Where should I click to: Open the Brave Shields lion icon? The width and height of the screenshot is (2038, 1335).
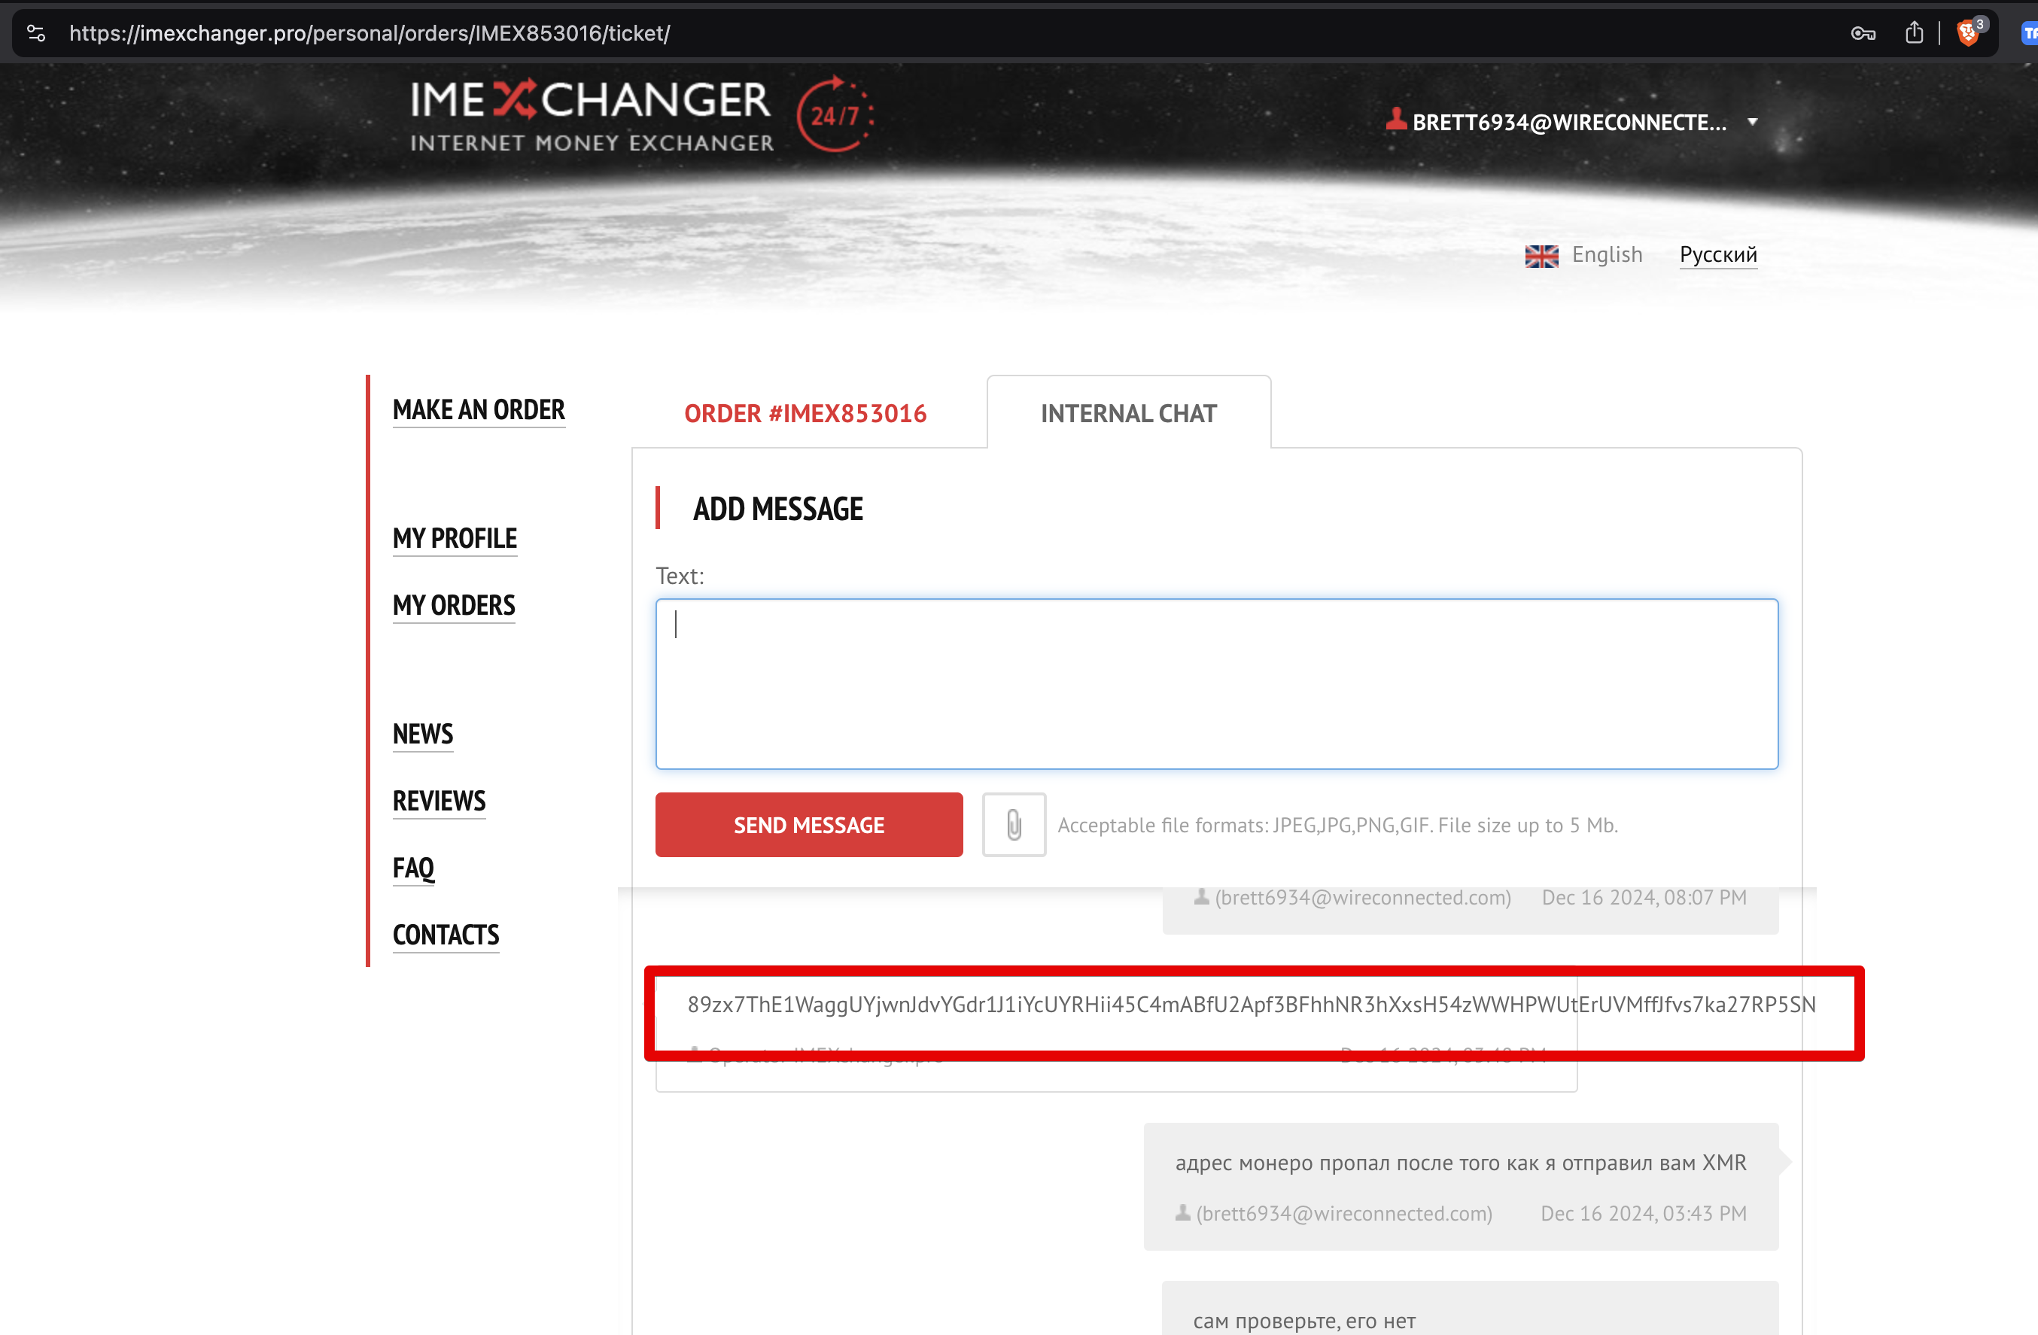click(1968, 33)
